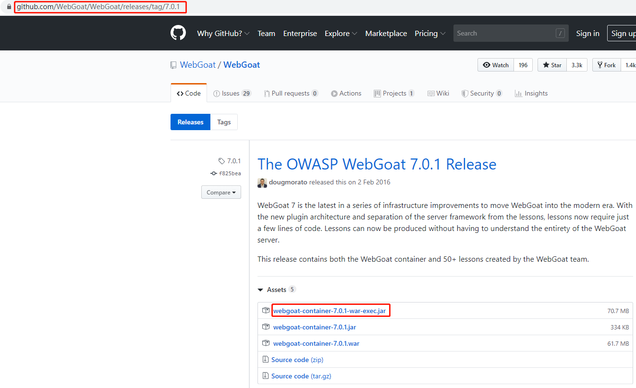Image resolution: width=636 pixels, height=388 pixels.
Task: Click the browser address bar URL
Action: 98,7
